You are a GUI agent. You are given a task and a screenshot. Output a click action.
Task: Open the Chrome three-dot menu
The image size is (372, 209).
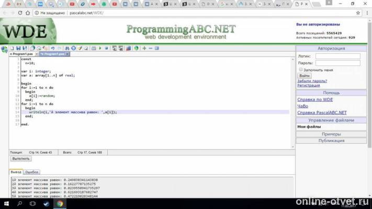click(367, 13)
